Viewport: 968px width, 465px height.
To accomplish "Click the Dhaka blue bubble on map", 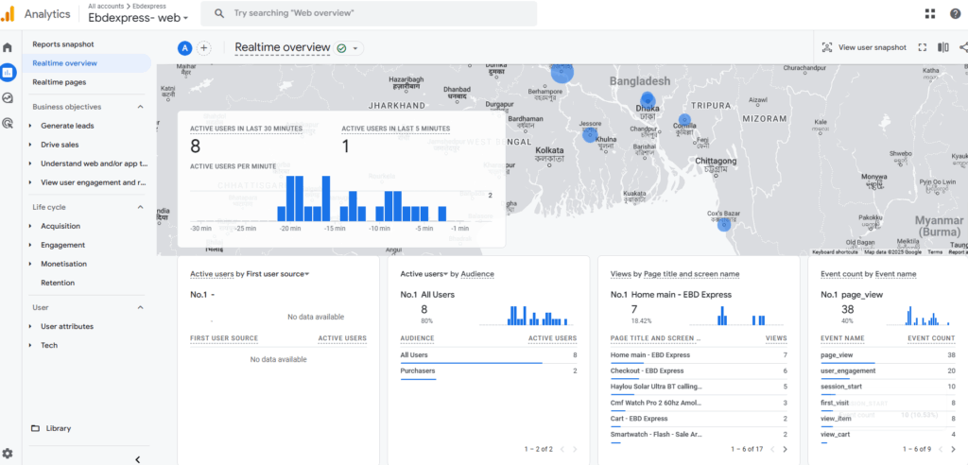I will pos(648,101).
